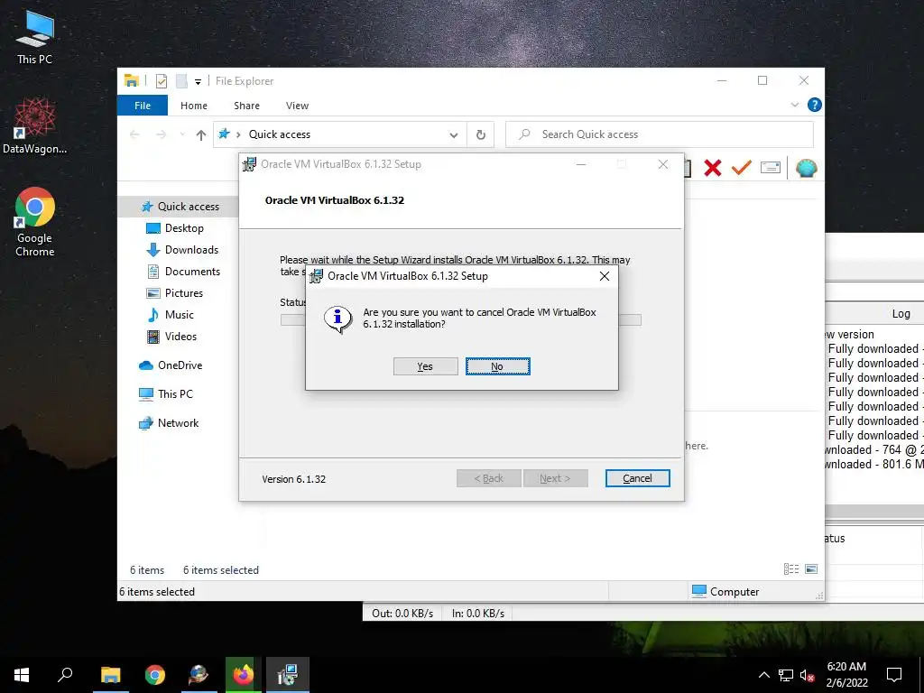
Task: Click the Search Quick access field
Action: pos(660,134)
